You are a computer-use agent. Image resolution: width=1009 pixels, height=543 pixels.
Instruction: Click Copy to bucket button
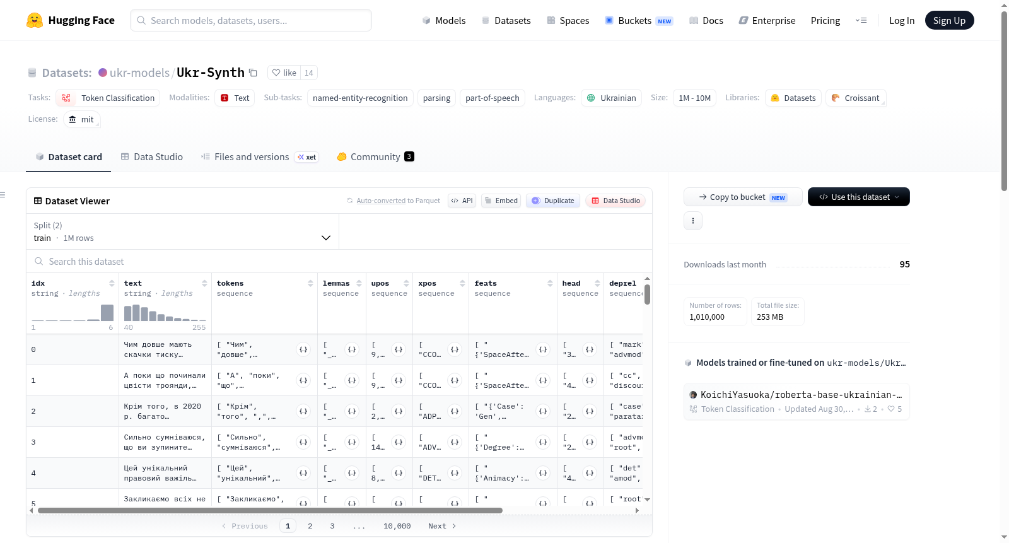(x=743, y=197)
